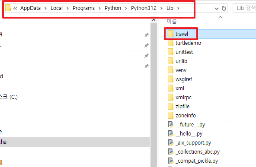The height and width of the screenshot is (167, 256).
Task: Click the Lib search input field
Action: tap(244, 8)
